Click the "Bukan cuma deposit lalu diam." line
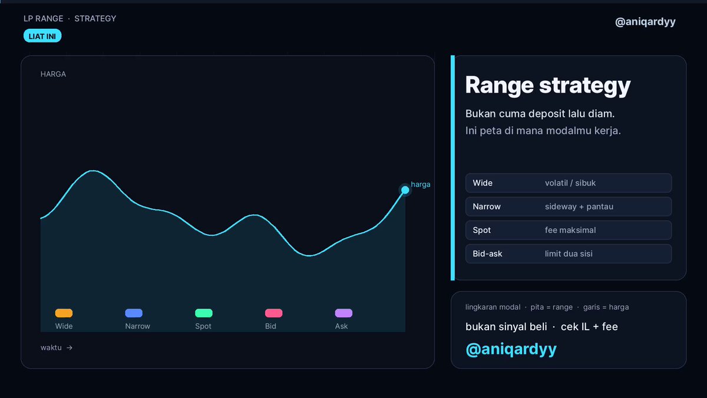The image size is (707, 398). (x=540, y=113)
